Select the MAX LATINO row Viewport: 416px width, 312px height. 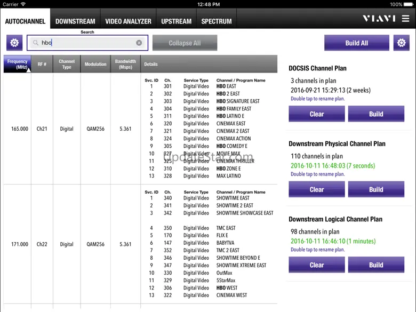pyautogui.click(x=209, y=176)
